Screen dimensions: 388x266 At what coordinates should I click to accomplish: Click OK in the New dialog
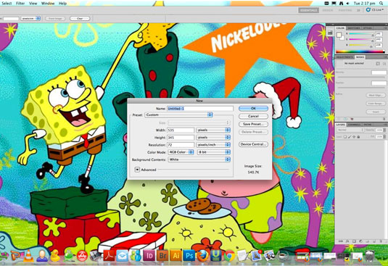click(x=253, y=108)
